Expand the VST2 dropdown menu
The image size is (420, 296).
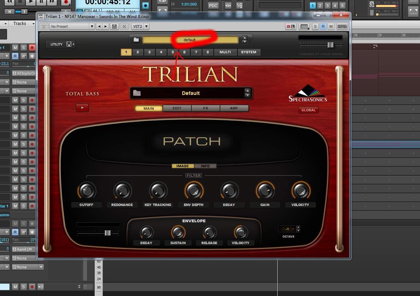coord(140,26)
